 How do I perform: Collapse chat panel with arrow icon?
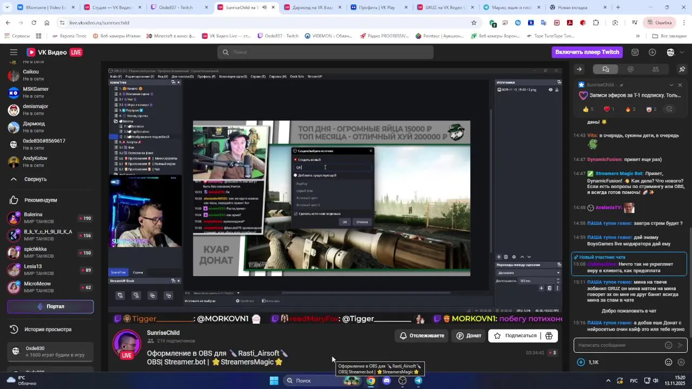click(x=579, y=69)
